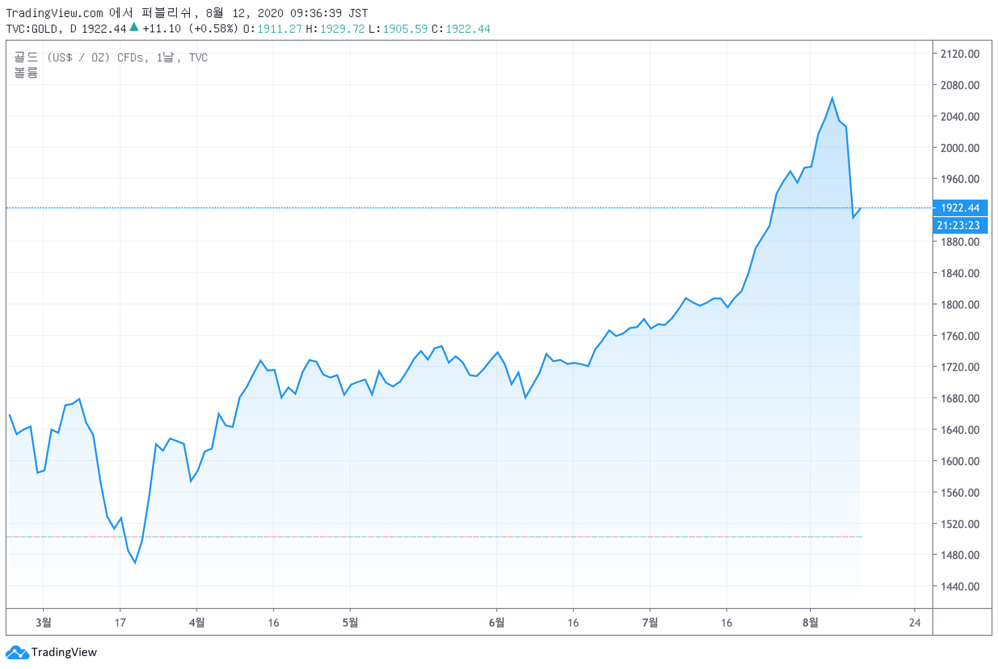Image resolution: width=998 pixels, height=669 pixels.
Task: Click the 4월 date axis label
Action: 197,623
